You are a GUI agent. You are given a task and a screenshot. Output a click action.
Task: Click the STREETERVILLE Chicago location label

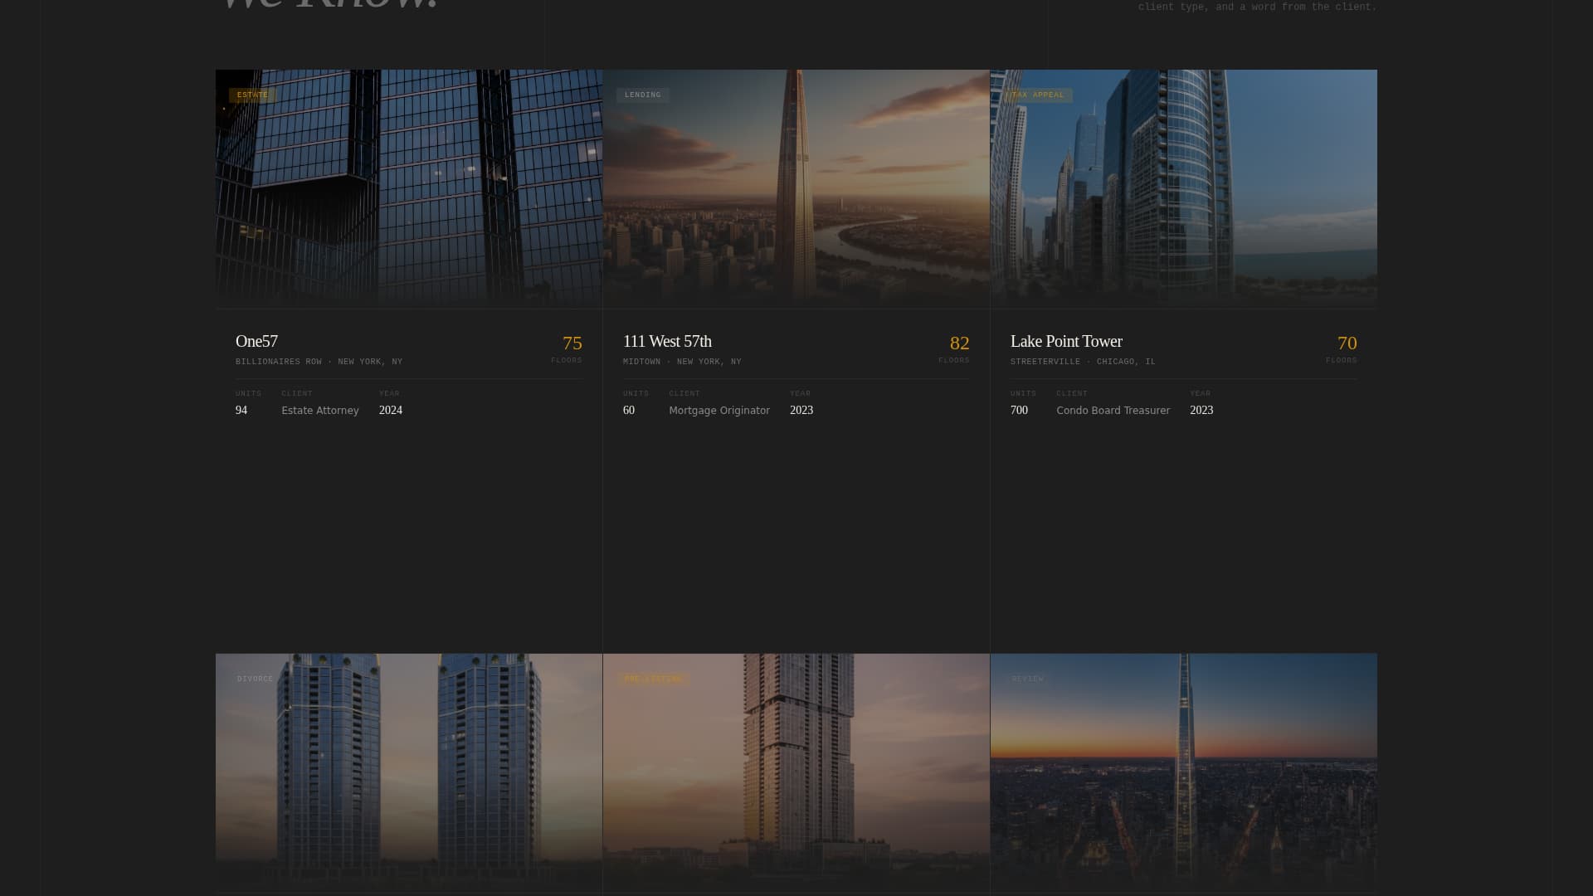pyautogui.click(x=1043, y=362)
